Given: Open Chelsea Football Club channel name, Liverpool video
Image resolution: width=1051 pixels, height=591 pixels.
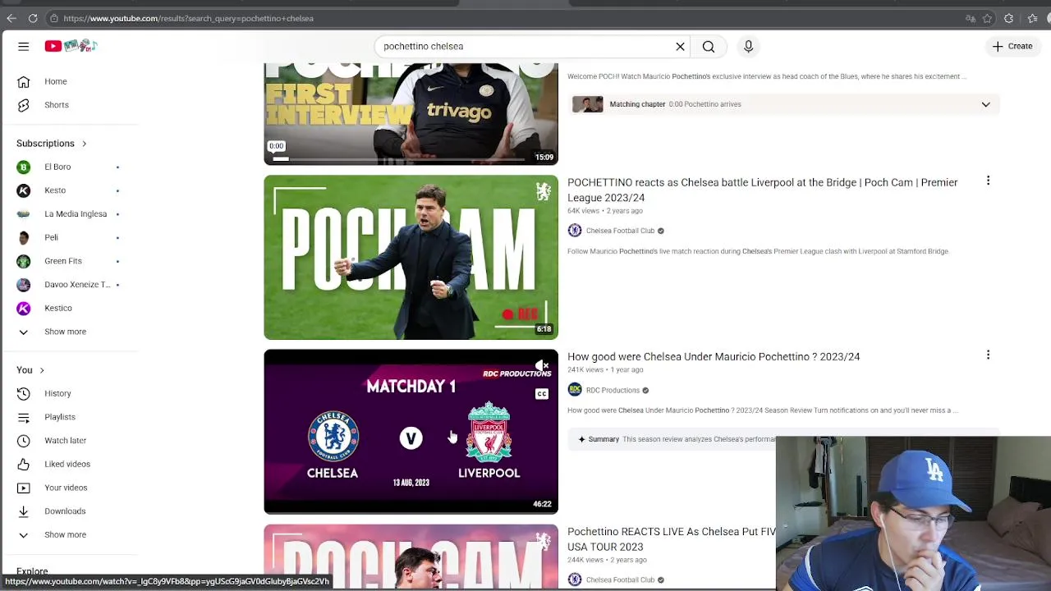Looking at the screenshot, I should [x=620, y=231].
